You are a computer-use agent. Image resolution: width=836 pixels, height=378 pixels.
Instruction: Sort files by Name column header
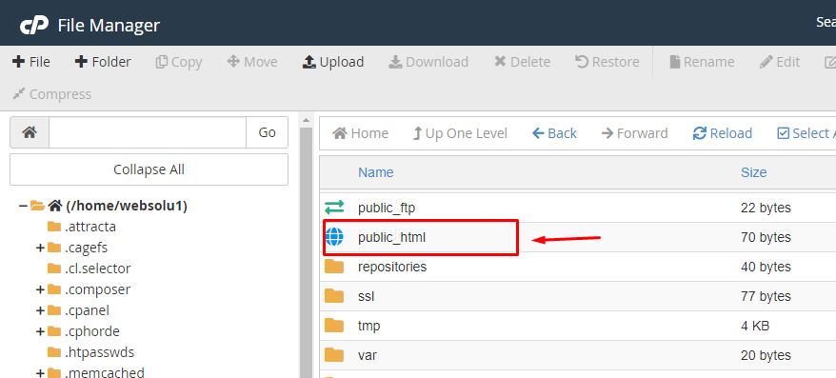click(375, 172)
